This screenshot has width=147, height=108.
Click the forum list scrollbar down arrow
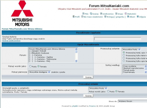coord(76,61)
